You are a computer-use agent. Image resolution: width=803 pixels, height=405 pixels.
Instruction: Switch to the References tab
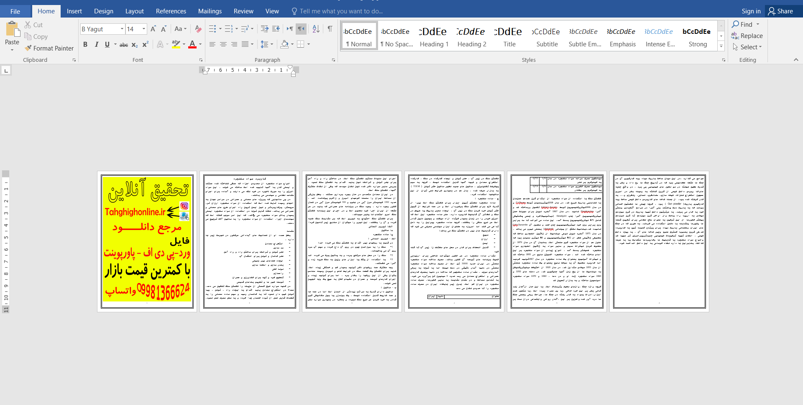coord(171,11)
